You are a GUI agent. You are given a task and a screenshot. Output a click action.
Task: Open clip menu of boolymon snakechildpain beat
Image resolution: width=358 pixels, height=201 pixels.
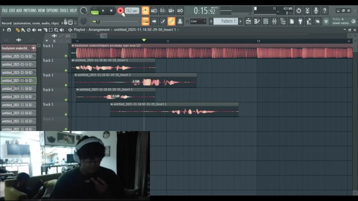73,46
